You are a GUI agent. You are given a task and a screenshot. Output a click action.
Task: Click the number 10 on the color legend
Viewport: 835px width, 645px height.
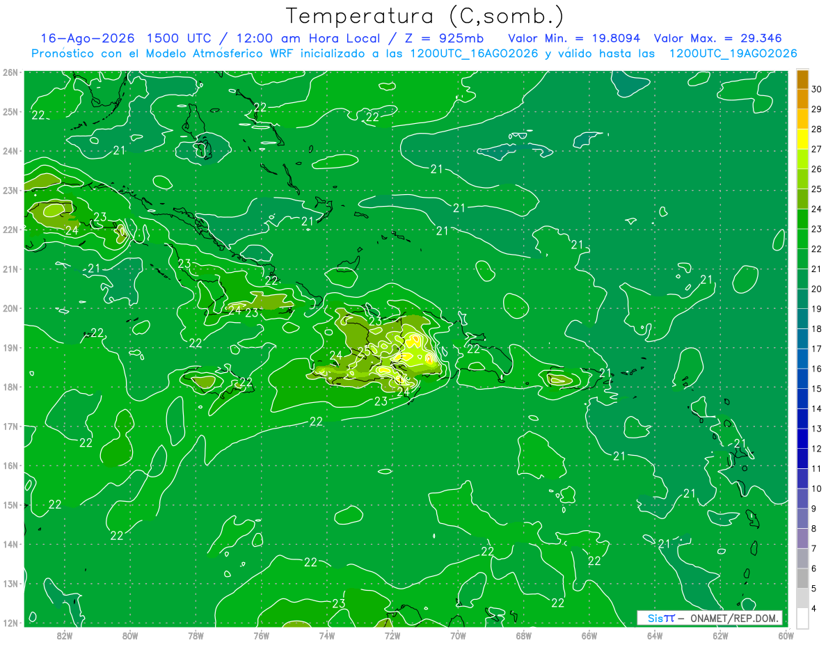[817, 488]
